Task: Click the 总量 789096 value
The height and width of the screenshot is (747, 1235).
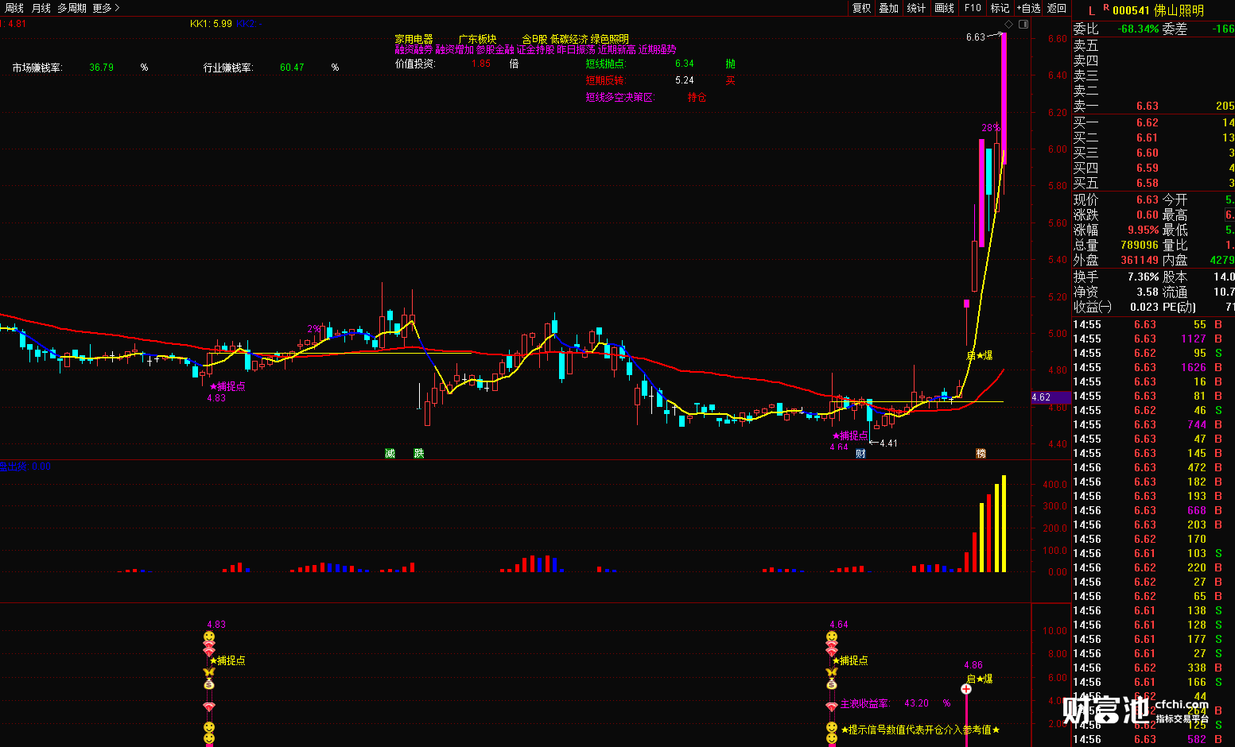Action: point(1139,245)
